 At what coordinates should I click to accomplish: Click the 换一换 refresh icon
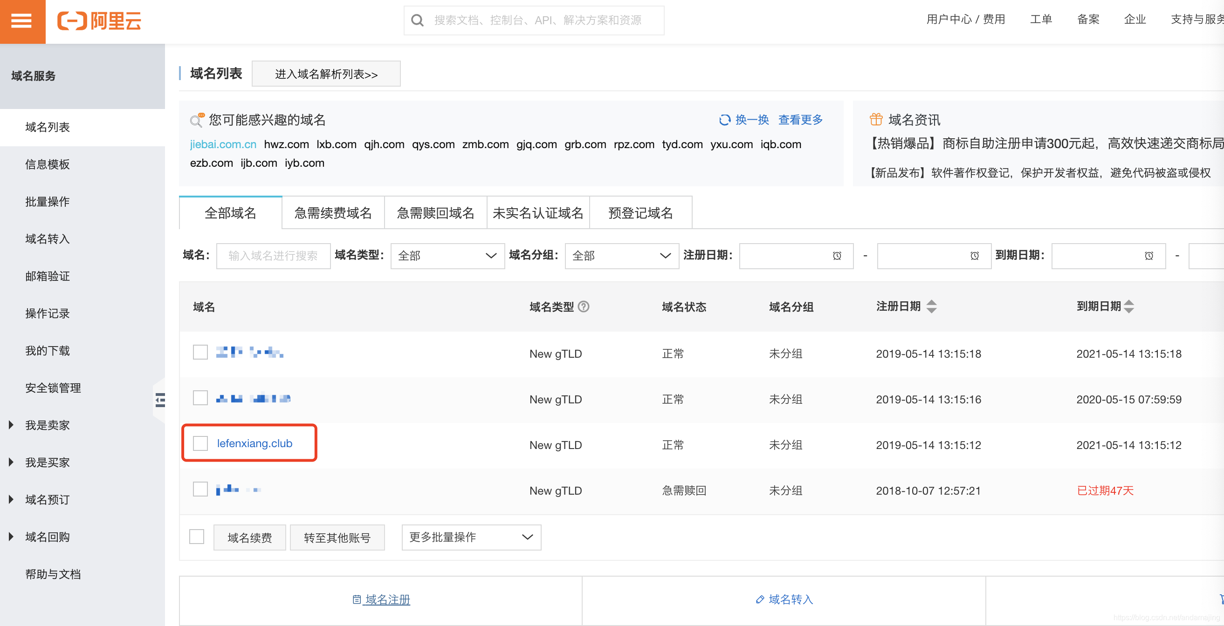[725, 120]
